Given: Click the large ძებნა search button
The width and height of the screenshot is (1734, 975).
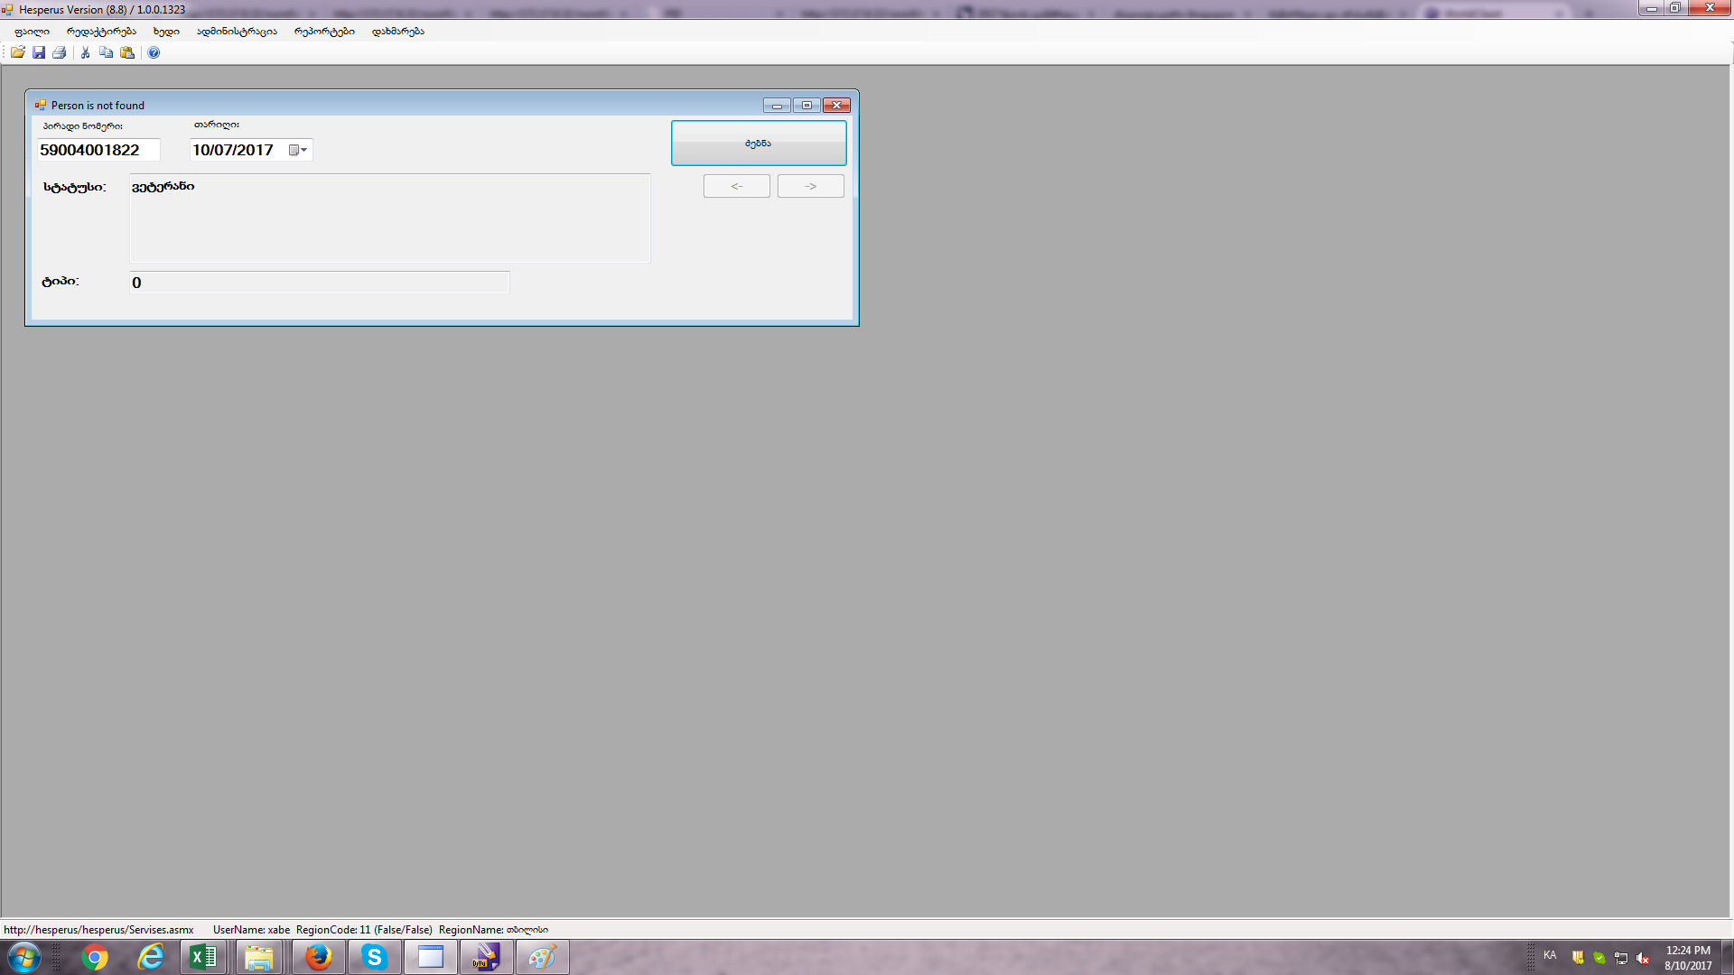Looking at the screenshot, I should [758, 144].
